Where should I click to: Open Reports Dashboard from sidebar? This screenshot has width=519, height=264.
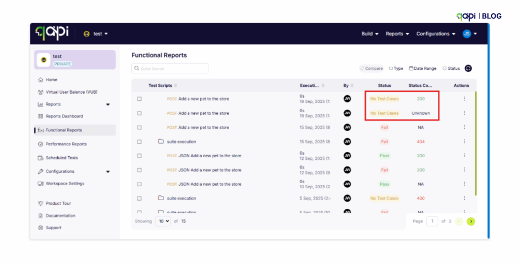tap(64, 116)
